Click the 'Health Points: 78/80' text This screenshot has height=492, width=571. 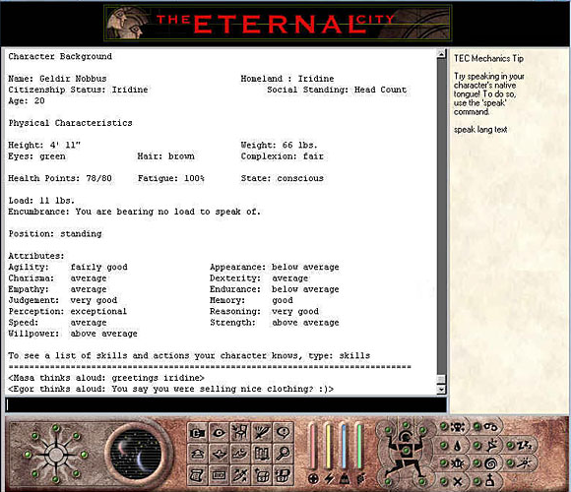pos(60,178)
